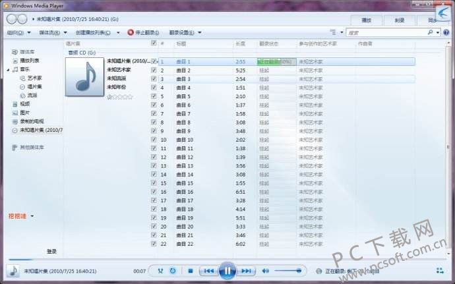Click inside the 搜索 search field
Image resolution: width=455 pixels, height=284 pixels.
(x=386, y=32)
